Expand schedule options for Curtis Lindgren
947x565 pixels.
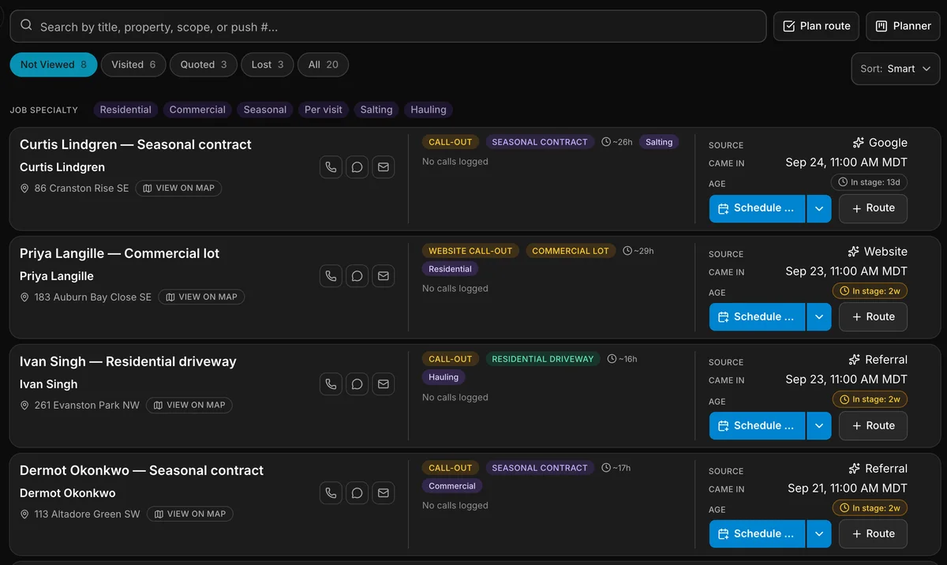(x=819, y=208)
